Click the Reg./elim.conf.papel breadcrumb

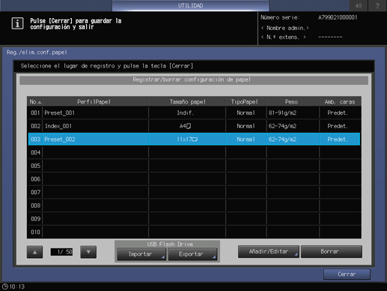(37, 52)
